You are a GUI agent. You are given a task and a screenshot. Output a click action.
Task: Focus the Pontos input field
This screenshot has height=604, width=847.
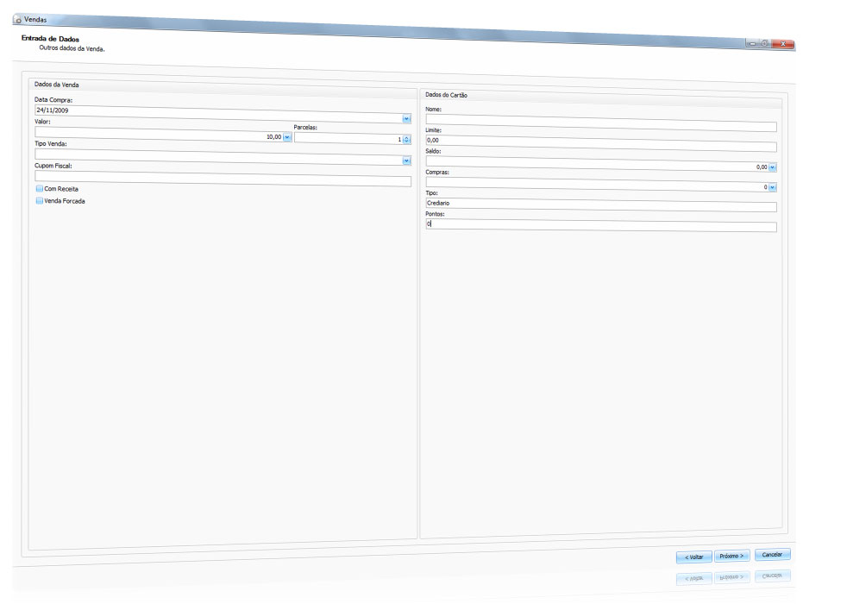600,226
